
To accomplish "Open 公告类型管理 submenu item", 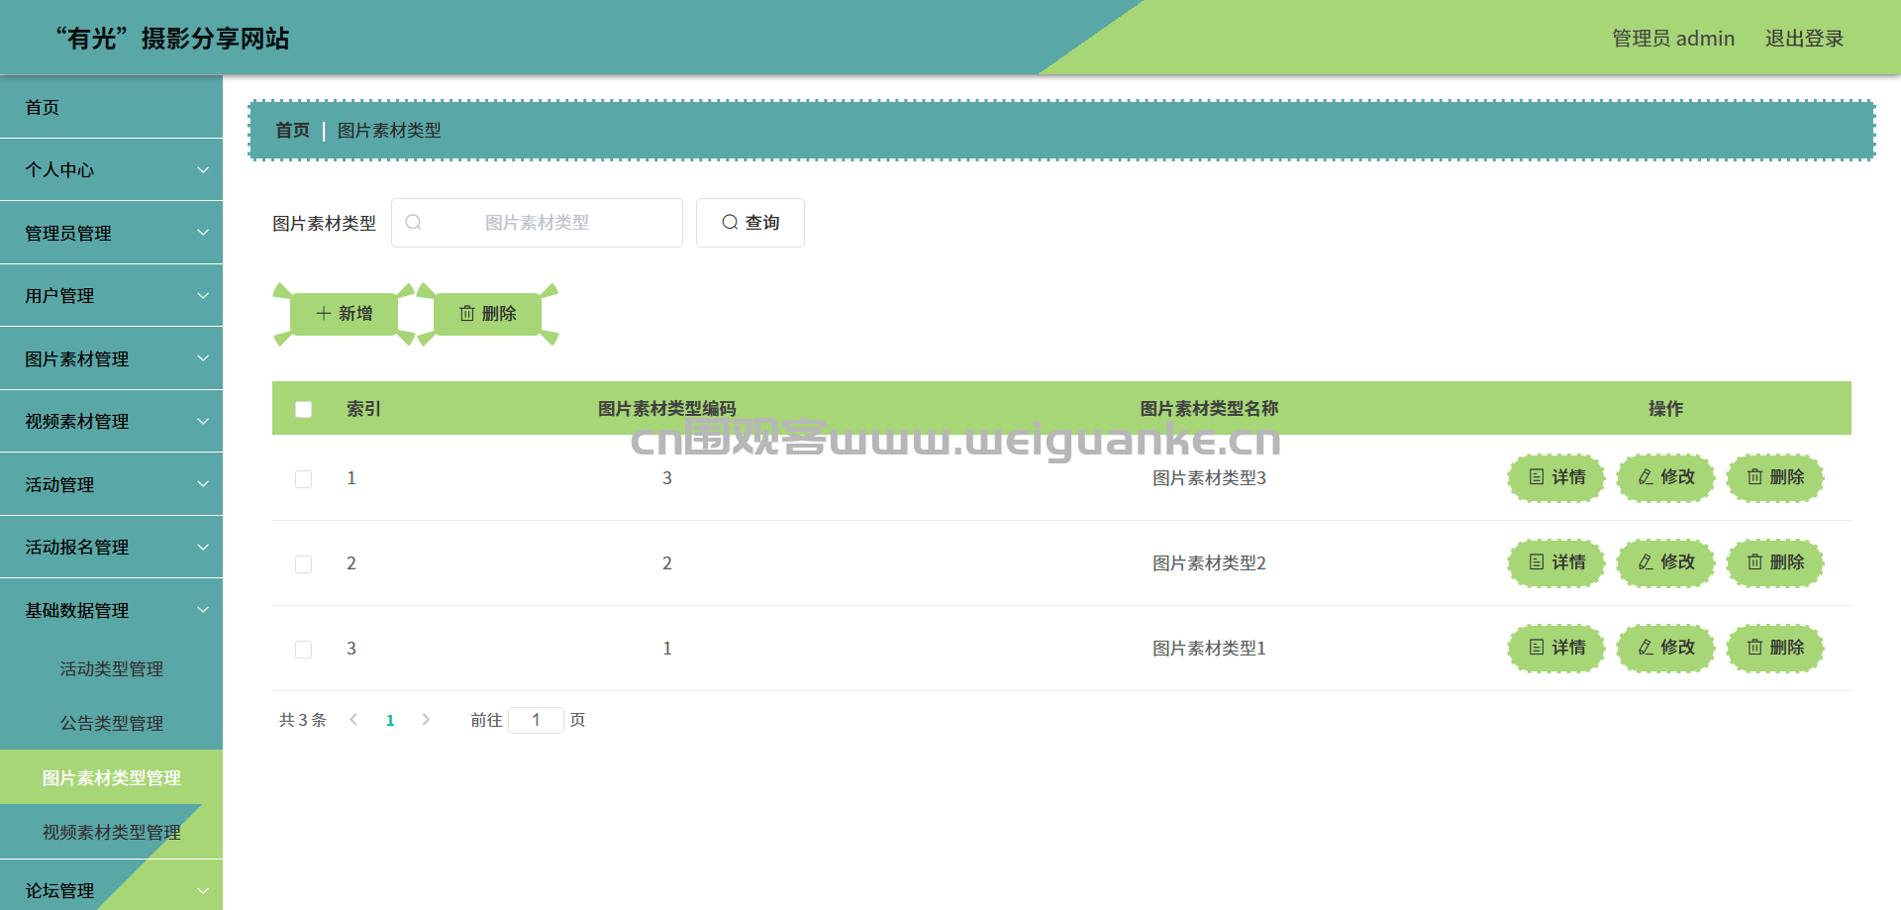I will coord(111,724).
